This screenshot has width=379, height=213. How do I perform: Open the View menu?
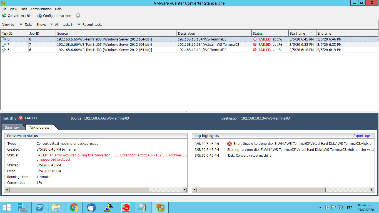pos(13,9)
